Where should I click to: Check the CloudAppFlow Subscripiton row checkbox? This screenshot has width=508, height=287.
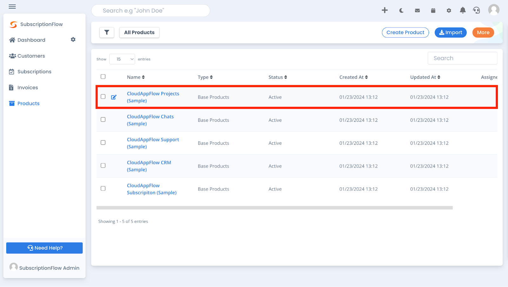[x=103, y=188]
